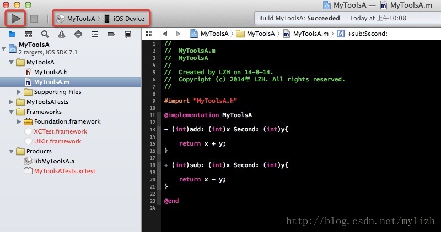The width and height of the screenshot is (441, 232).
Task: Click the MyToolsA.h file icon
Action: coord(28,72)
